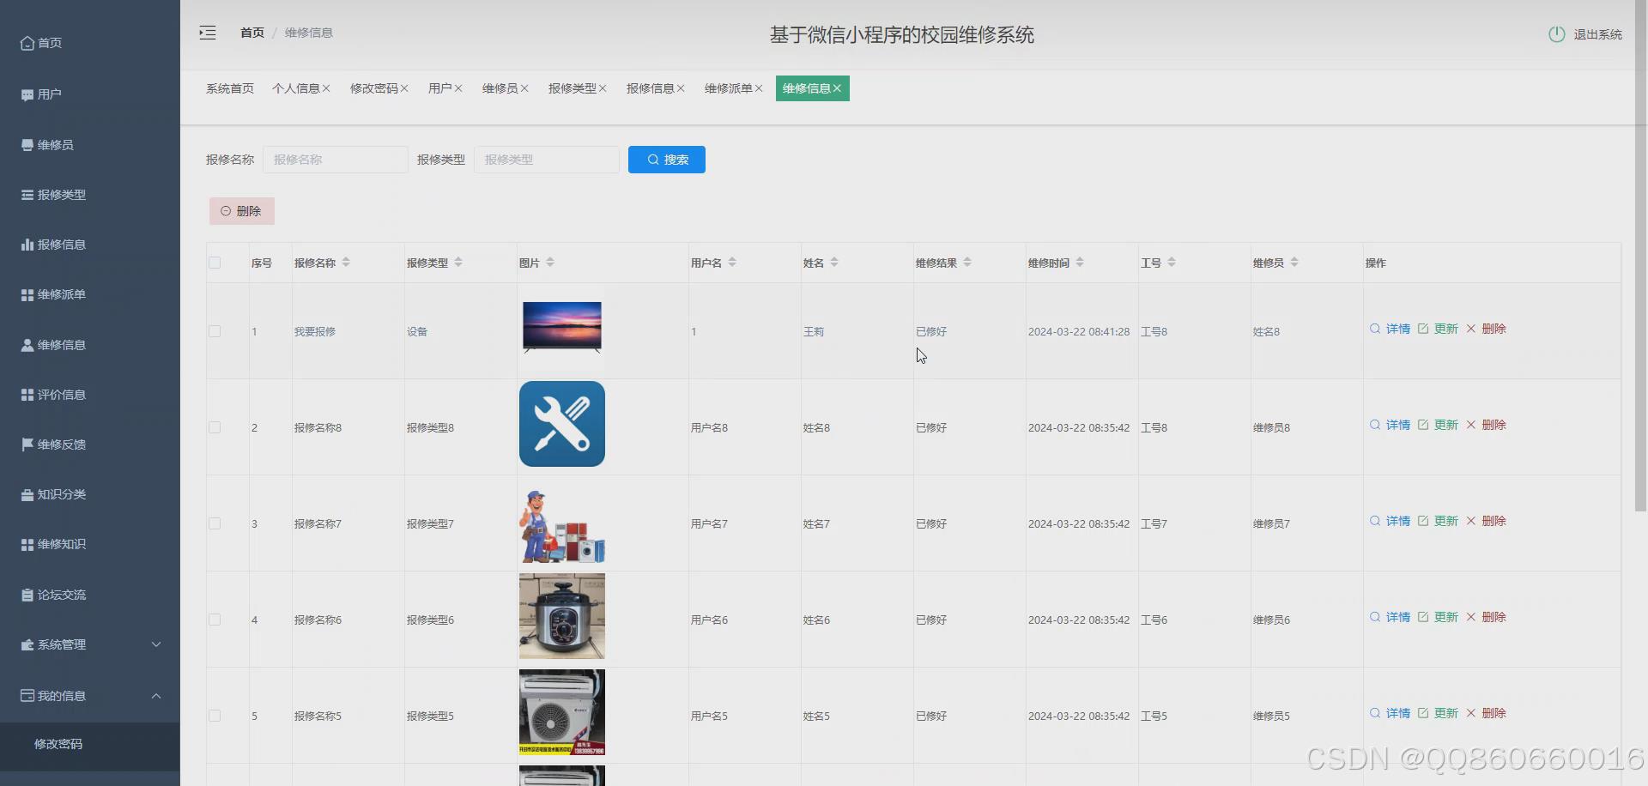Open 详情 link for 报修名称6 row
1648x786 pixels.
[1397, 616]
